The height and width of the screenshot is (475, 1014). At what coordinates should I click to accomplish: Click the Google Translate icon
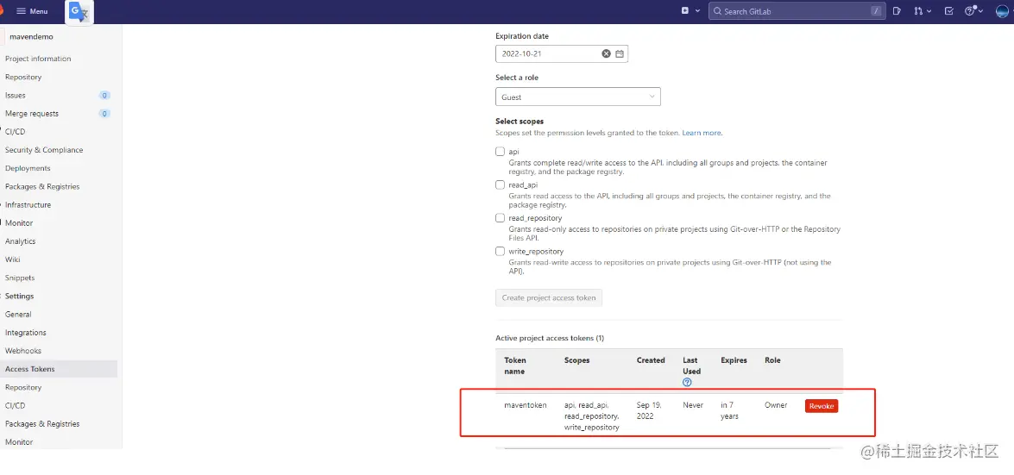coord(79,11)
